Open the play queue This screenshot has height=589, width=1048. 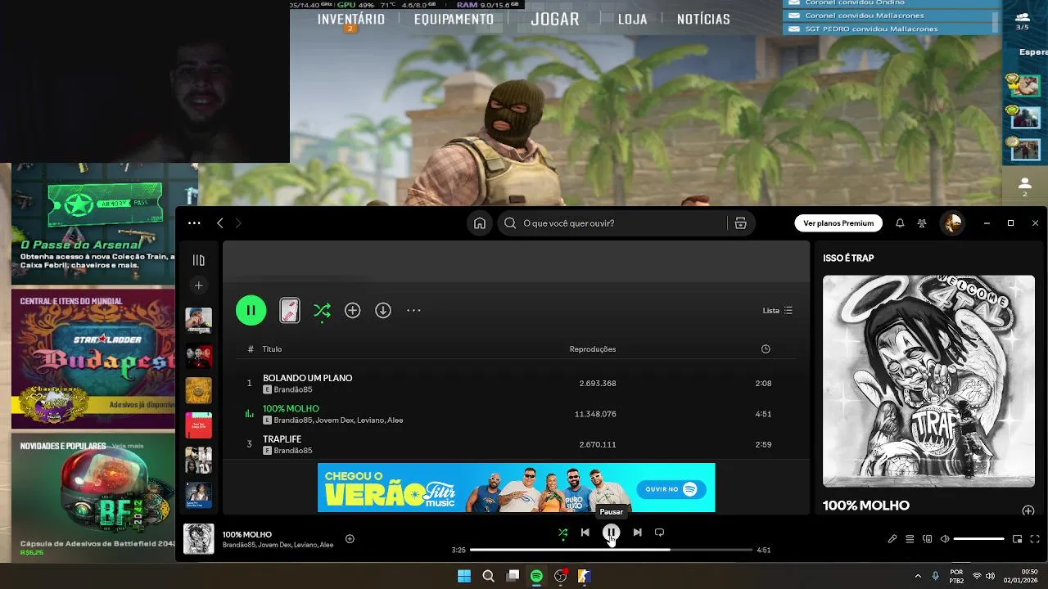click(910, 539)
